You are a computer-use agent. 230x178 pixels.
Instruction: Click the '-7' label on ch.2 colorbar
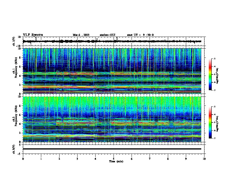(x=214, y=138)
